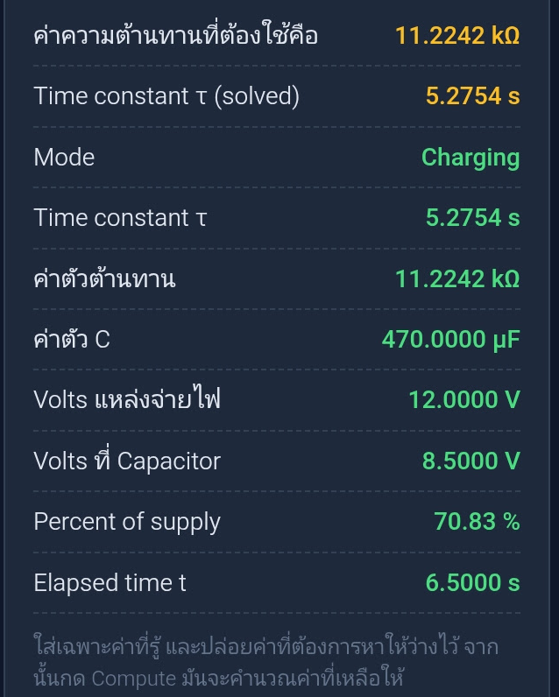Click the green Time constant τ value
The width and height of the screenshot is (559, 697).
click(x=473, y=218)
